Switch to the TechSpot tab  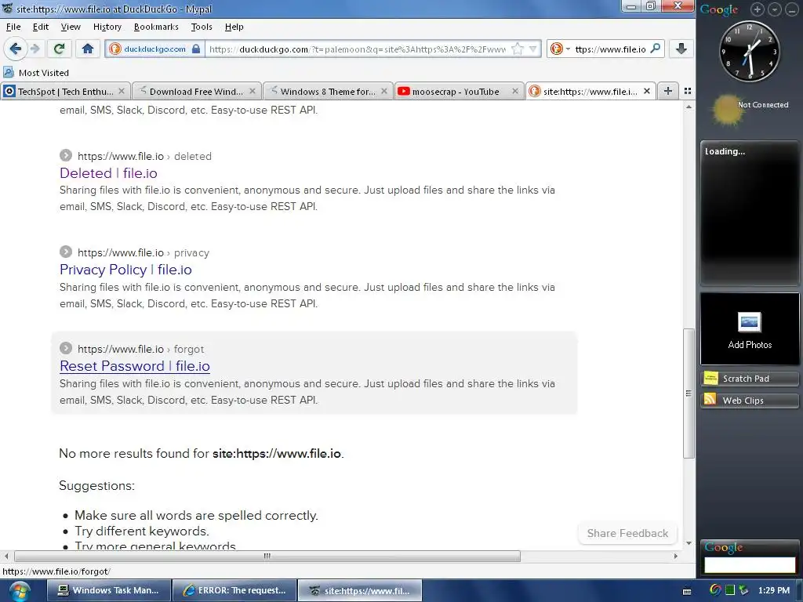tap(65, 91)
